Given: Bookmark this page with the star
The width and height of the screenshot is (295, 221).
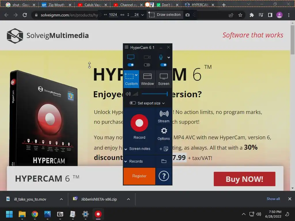Looking at the screenshot, I should click(x=240, y=15).
